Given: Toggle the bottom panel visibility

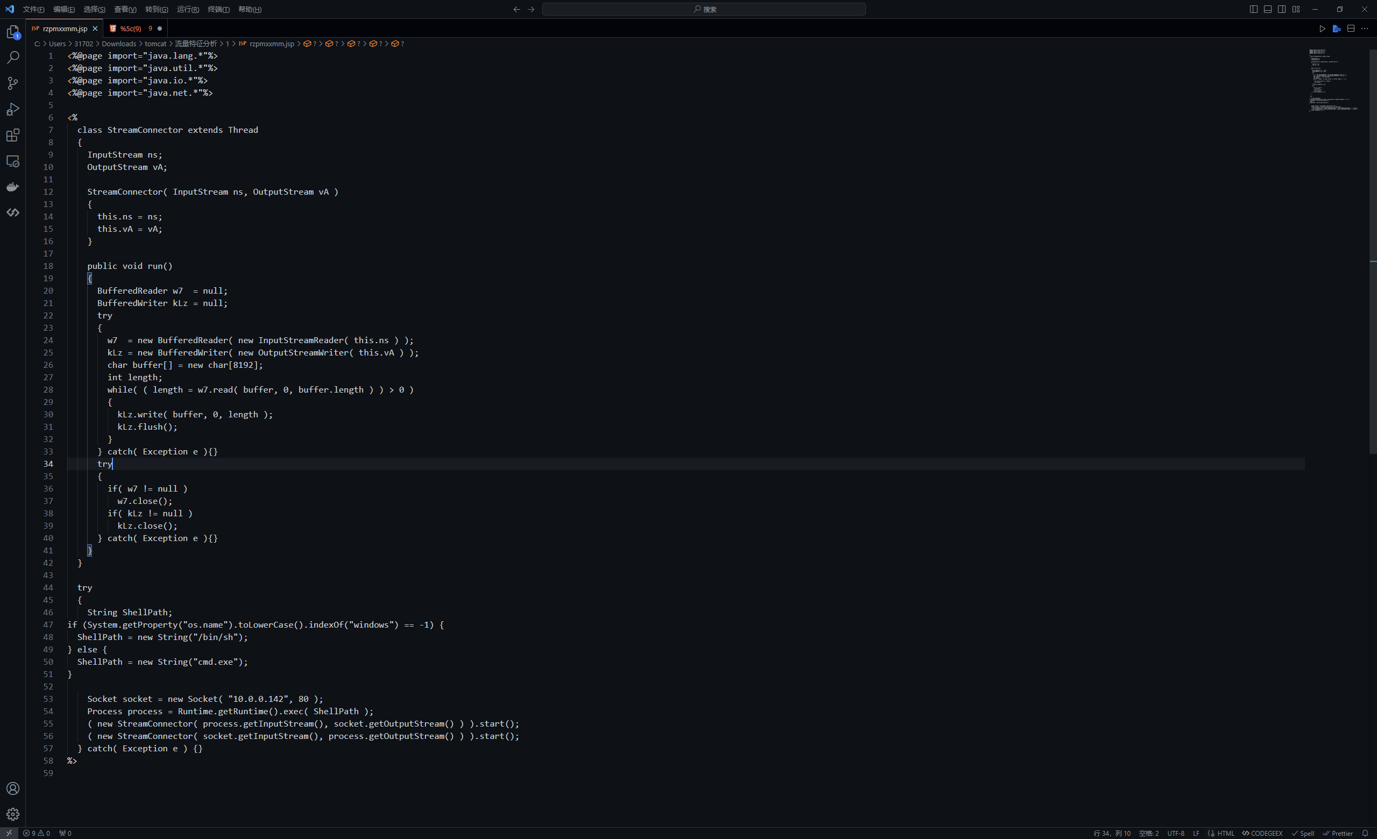Looking at the screenshot, I should (x=1267, y=9).
